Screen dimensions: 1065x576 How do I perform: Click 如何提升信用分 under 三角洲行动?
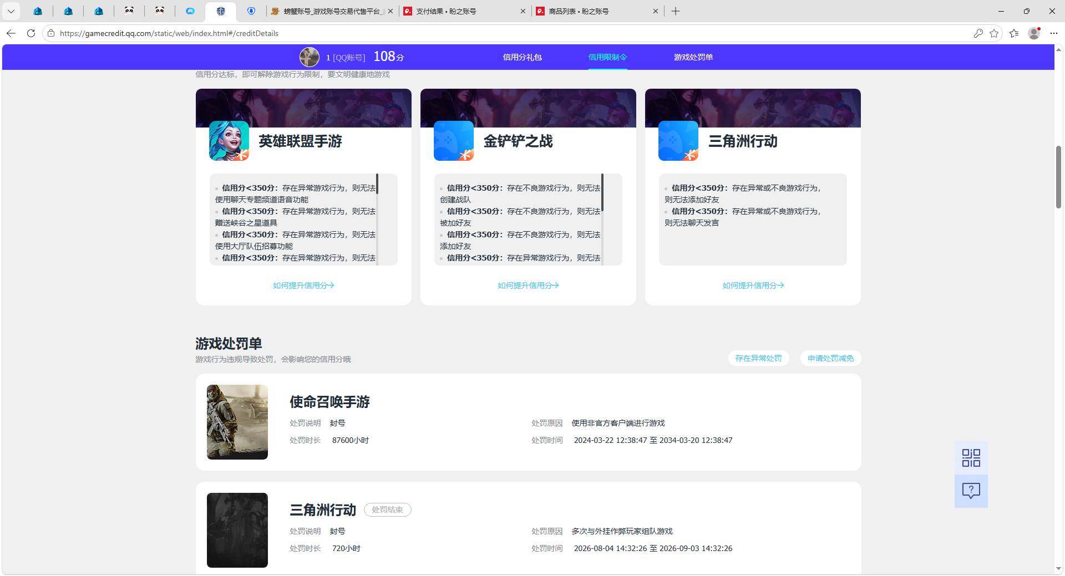[x=753, y=286]
